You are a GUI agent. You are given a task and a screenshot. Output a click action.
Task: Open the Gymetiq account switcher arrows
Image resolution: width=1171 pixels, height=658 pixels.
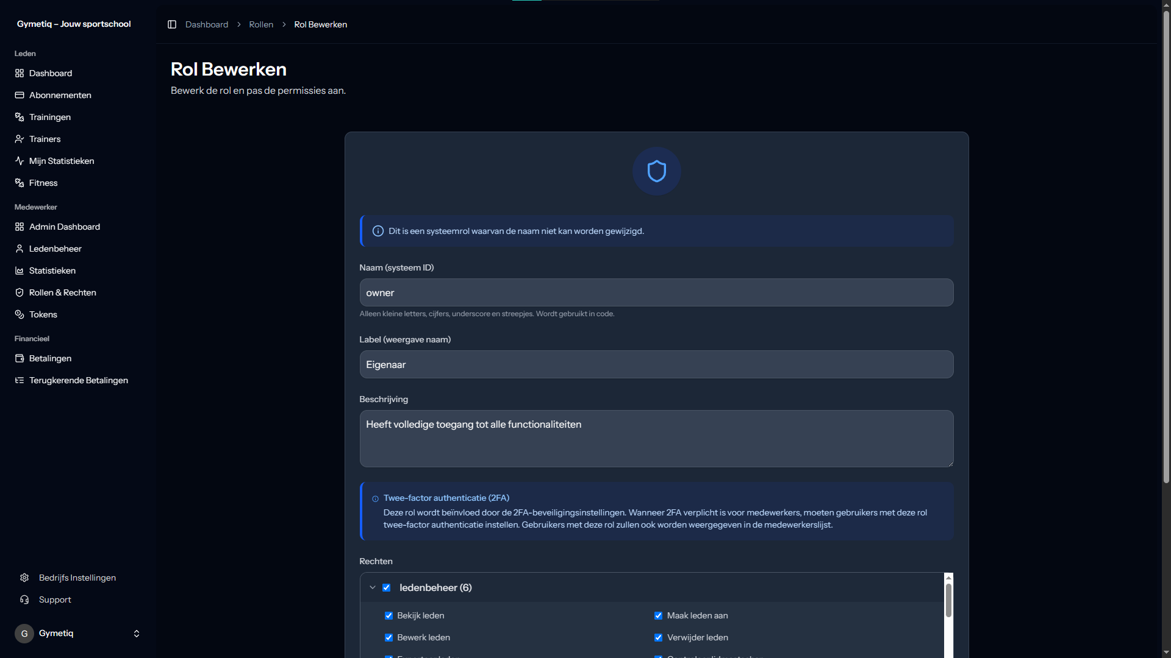pos(137,634)
